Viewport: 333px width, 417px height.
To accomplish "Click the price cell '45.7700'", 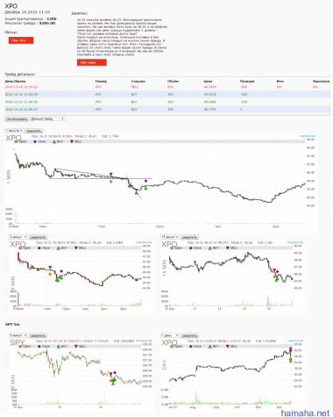I will (x=210, y=110).
